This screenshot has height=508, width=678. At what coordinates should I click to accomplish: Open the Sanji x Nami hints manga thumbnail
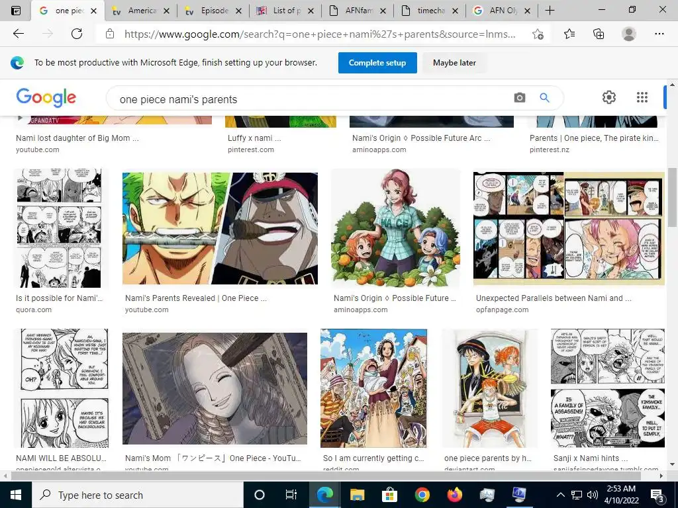pyautogui.click(x=608, y=388)
